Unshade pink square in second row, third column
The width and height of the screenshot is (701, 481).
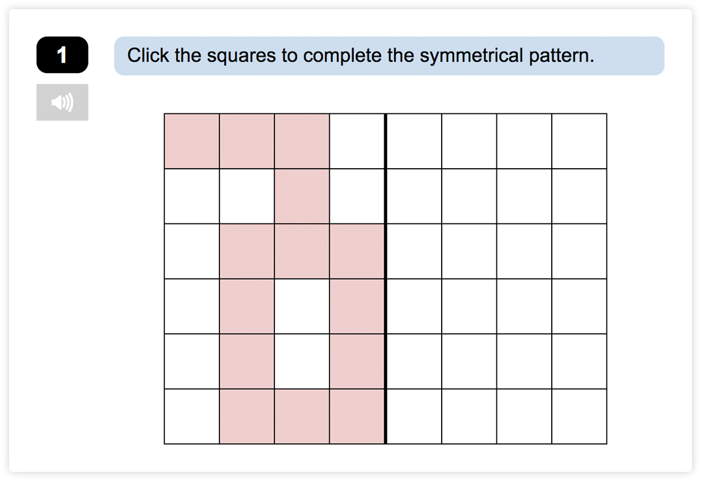(302, 196)
